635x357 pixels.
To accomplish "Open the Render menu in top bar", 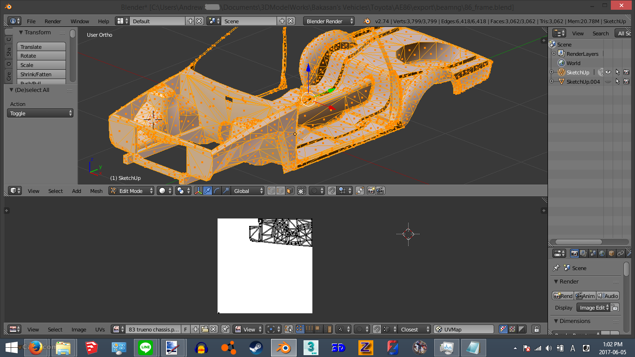I will (53, 21).
